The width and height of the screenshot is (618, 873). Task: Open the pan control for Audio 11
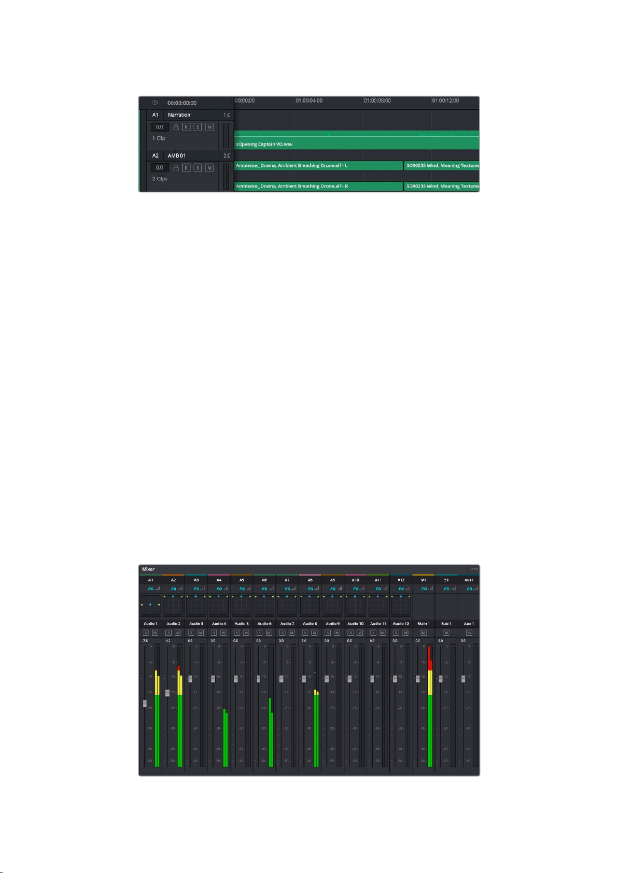(x=378, y=605)
